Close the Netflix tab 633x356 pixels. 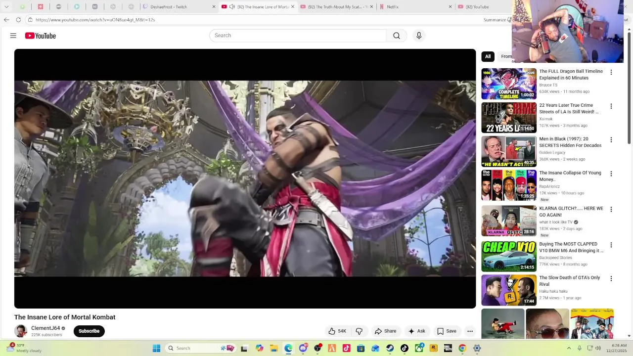click(450, 7)
